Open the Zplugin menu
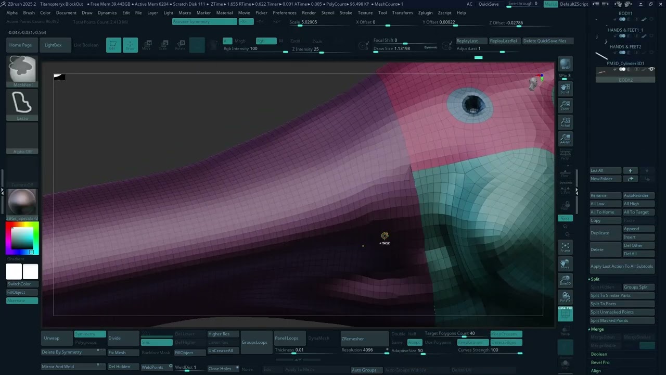 pos(425,12)
